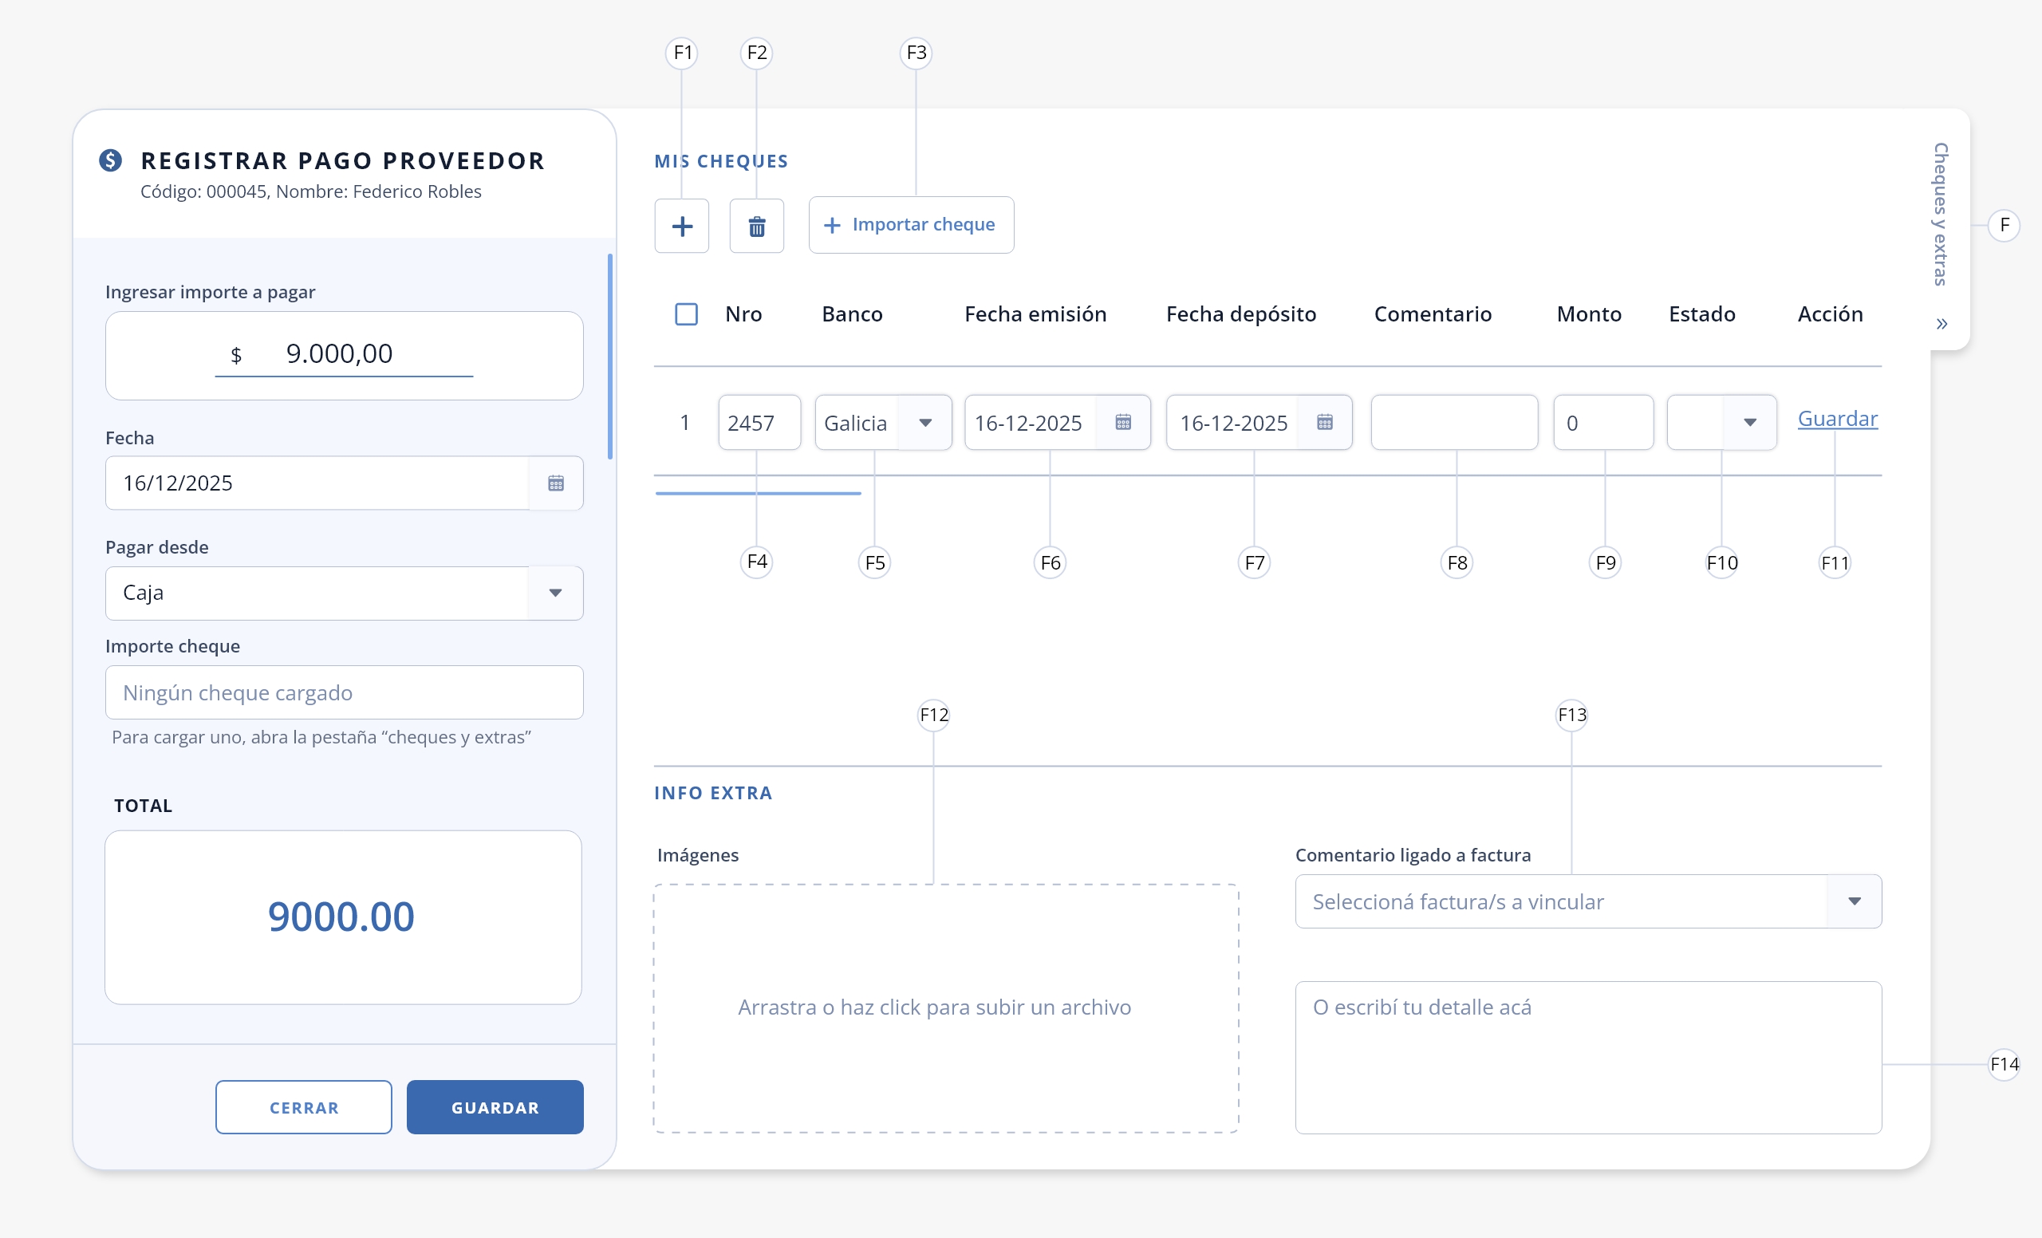
Task: Click the Fecha emisión column header
Action: [1035, 314]
